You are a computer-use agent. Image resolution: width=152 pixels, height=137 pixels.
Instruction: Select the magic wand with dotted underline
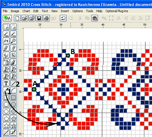tap(13, 34)
